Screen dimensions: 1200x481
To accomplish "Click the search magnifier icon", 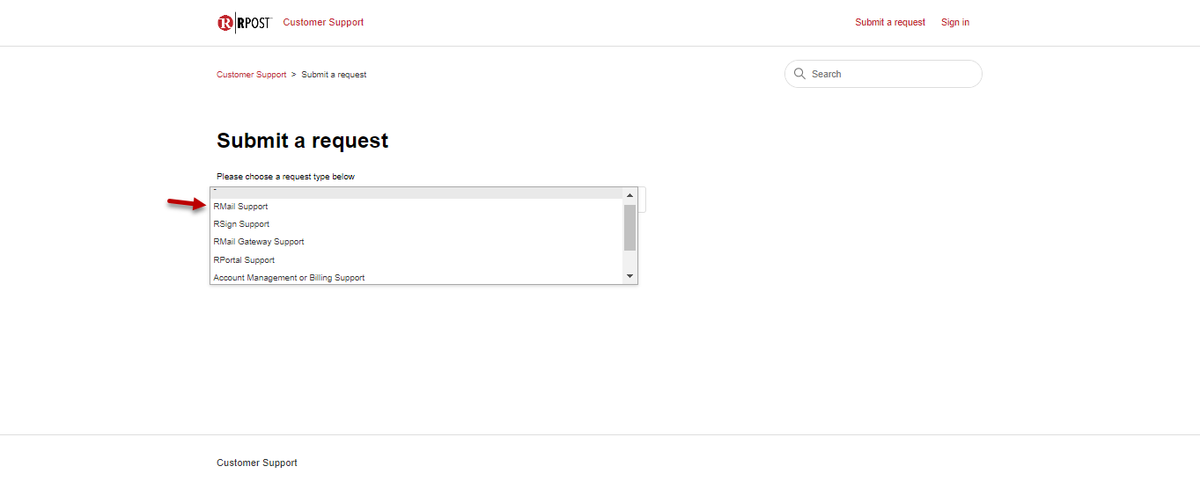I will (799, 74).
